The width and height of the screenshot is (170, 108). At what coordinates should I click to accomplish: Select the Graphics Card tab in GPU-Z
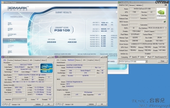pos(123,5)
